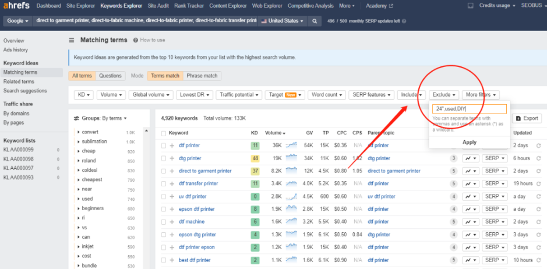Click the How to use help icon
Screen dimensions: 547x269
click(135, 40)
